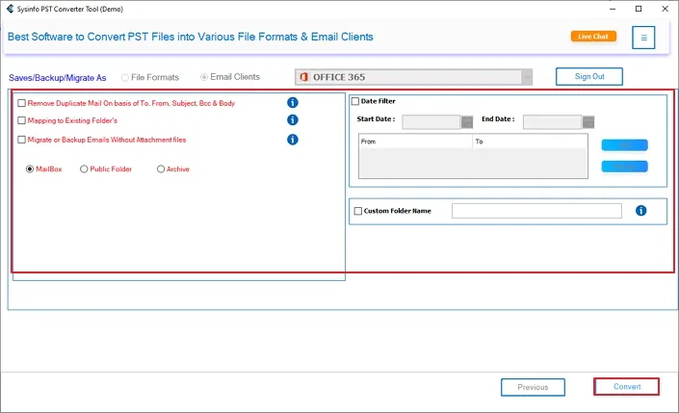Enable the Date Filter checkbox
The height and width of the screenshot is (413, 679).
pos(355,101)
